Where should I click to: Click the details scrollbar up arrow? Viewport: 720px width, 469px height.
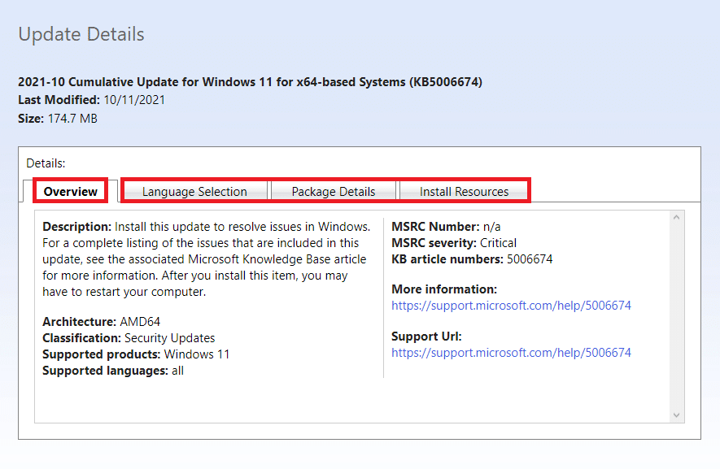(x=675, y=219)
